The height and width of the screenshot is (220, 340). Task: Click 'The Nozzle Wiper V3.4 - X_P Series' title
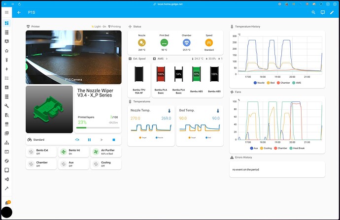[95, 93]
